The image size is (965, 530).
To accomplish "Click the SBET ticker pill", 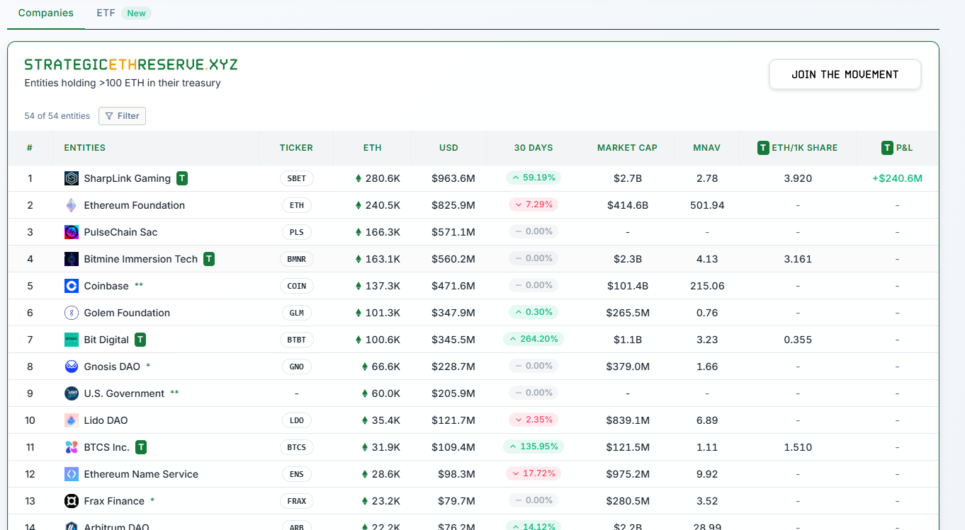I will [297, 178].
